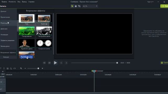The width and height of the screenshot is (168, 94).
Task: Open the Sign in dropdown
Action: 150,2
